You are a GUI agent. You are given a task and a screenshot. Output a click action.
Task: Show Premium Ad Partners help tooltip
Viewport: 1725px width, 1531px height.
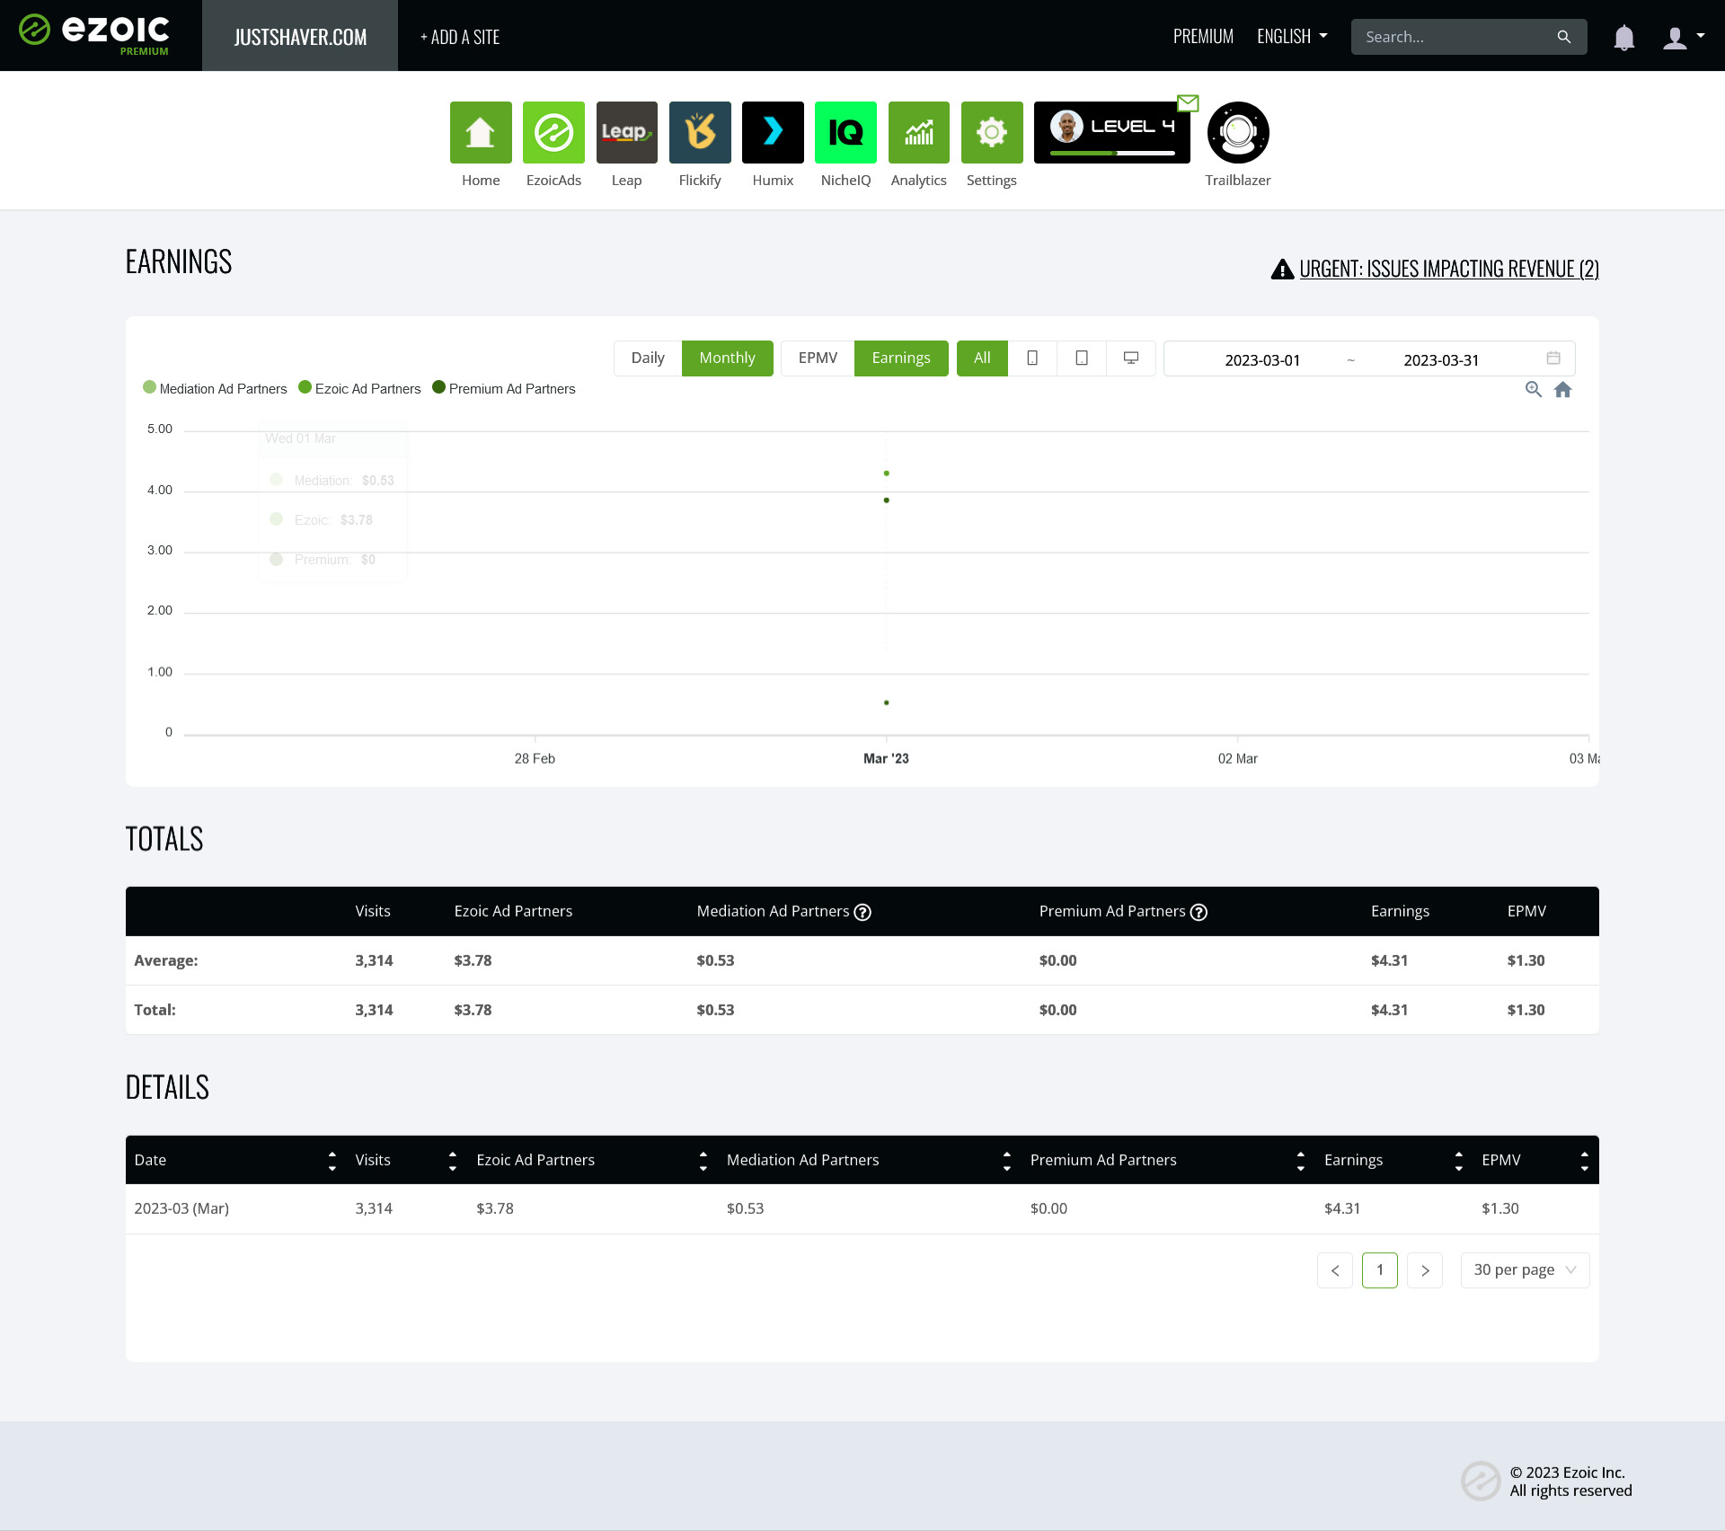click(x=1199, y=912)
